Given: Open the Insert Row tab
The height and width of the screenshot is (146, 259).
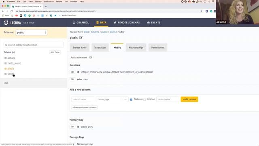Looking at the screenshot, I should 100,47.
